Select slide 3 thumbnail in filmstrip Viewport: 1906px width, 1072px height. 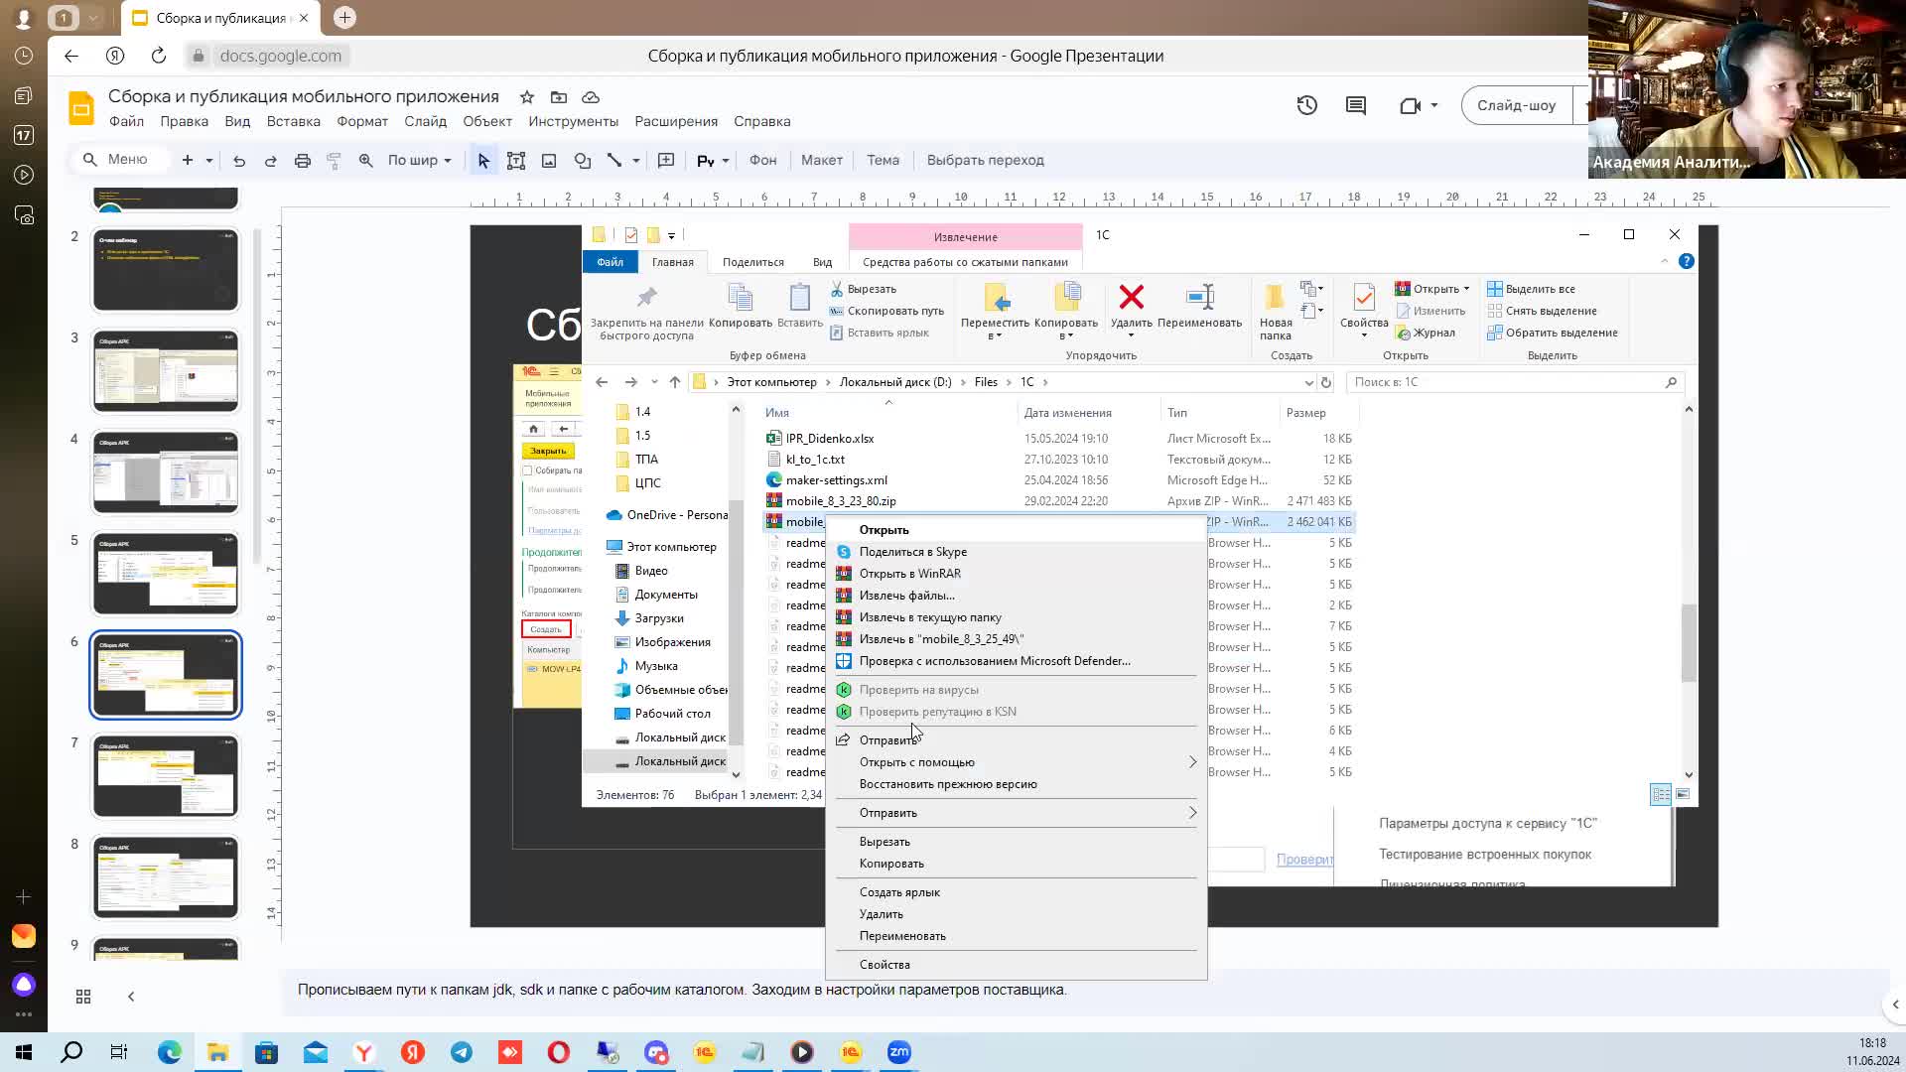coord(166,371)
